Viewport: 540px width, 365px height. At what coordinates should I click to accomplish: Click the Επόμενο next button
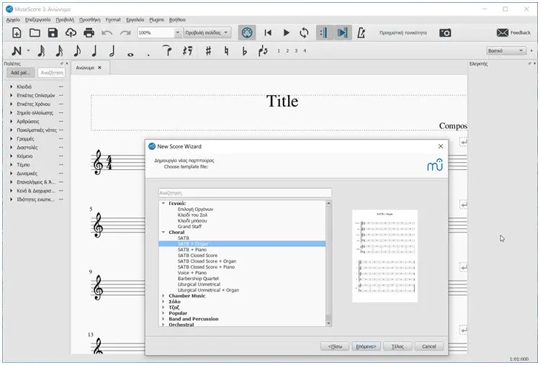(366, 346)
